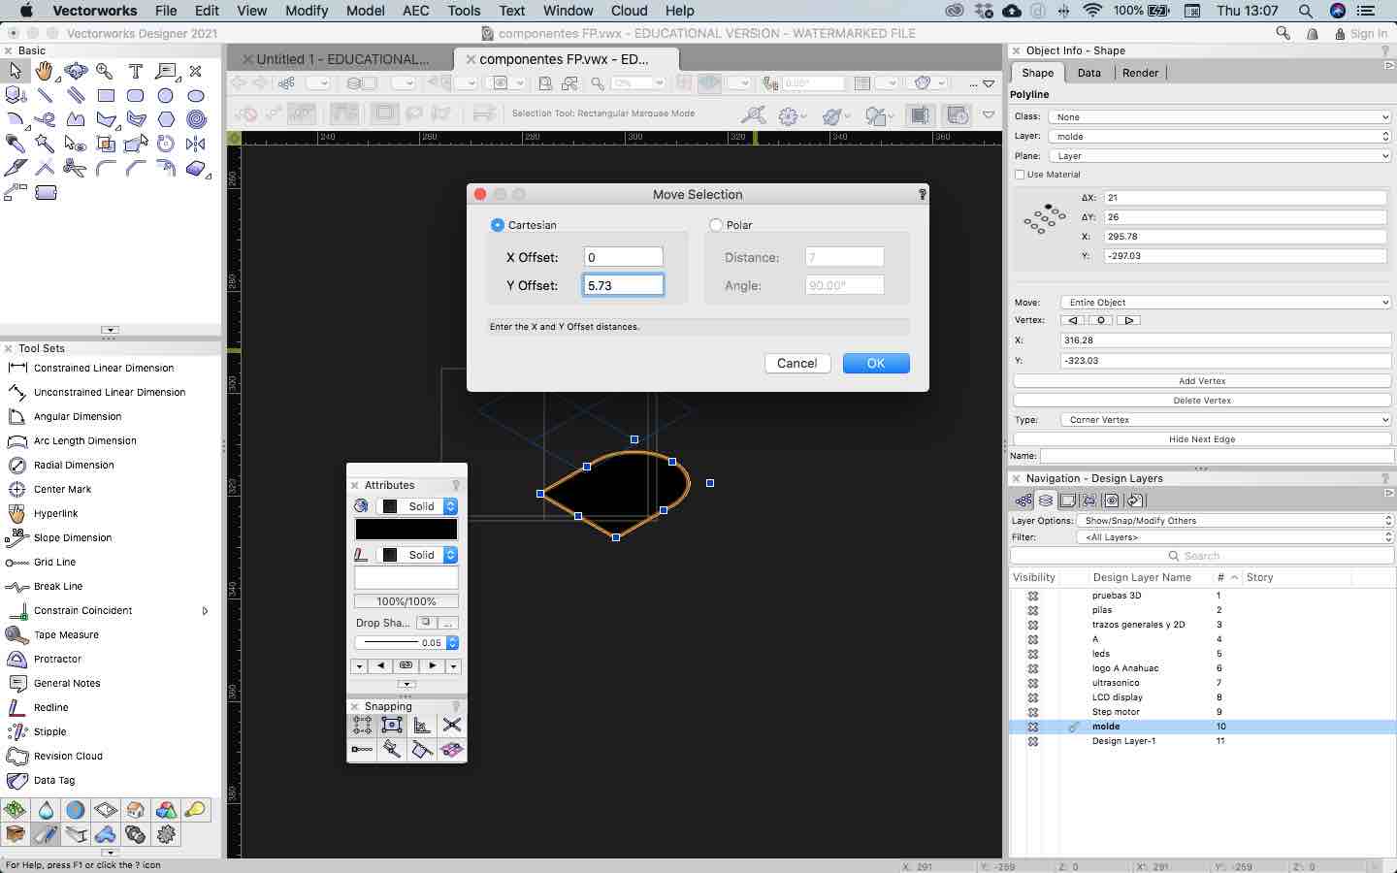Pick the Circle tool
Image resolution: width=1397 pixels, height=873 pixels.
[166, 95]
